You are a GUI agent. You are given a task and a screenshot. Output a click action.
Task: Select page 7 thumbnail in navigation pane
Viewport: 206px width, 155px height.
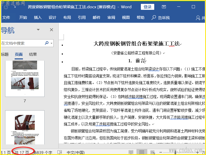(25, 79)
